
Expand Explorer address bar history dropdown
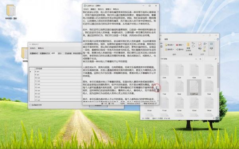196,59
